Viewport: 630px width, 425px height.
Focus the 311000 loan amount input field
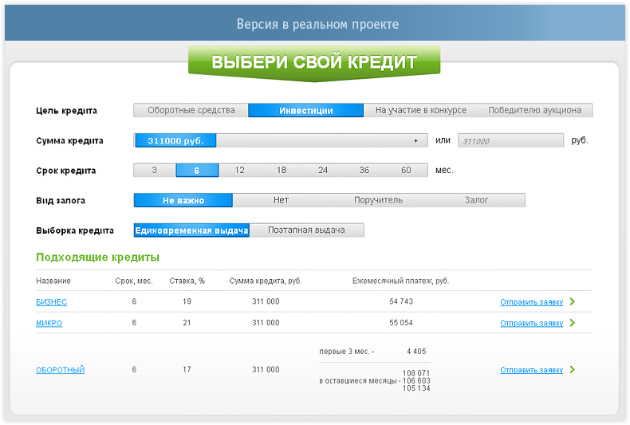pos(510,140)
